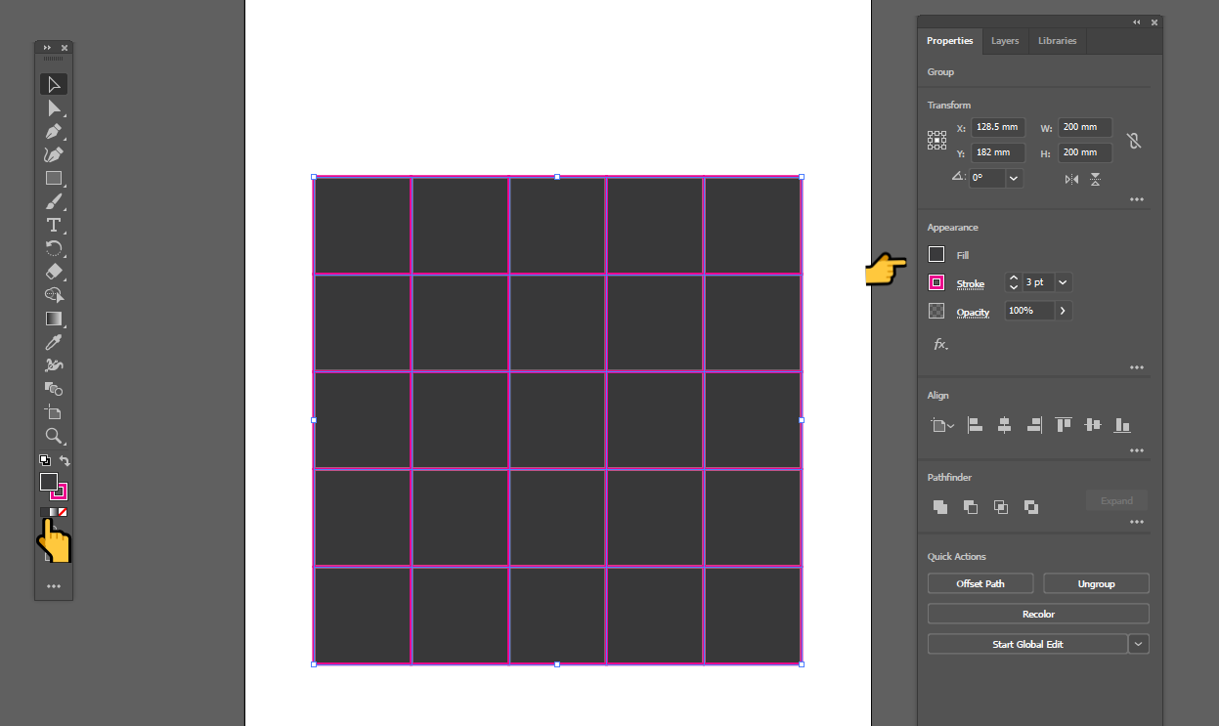Open the Stroke color swatch in Appearance
Viewport: 1219px width, 726px height.
936,282
